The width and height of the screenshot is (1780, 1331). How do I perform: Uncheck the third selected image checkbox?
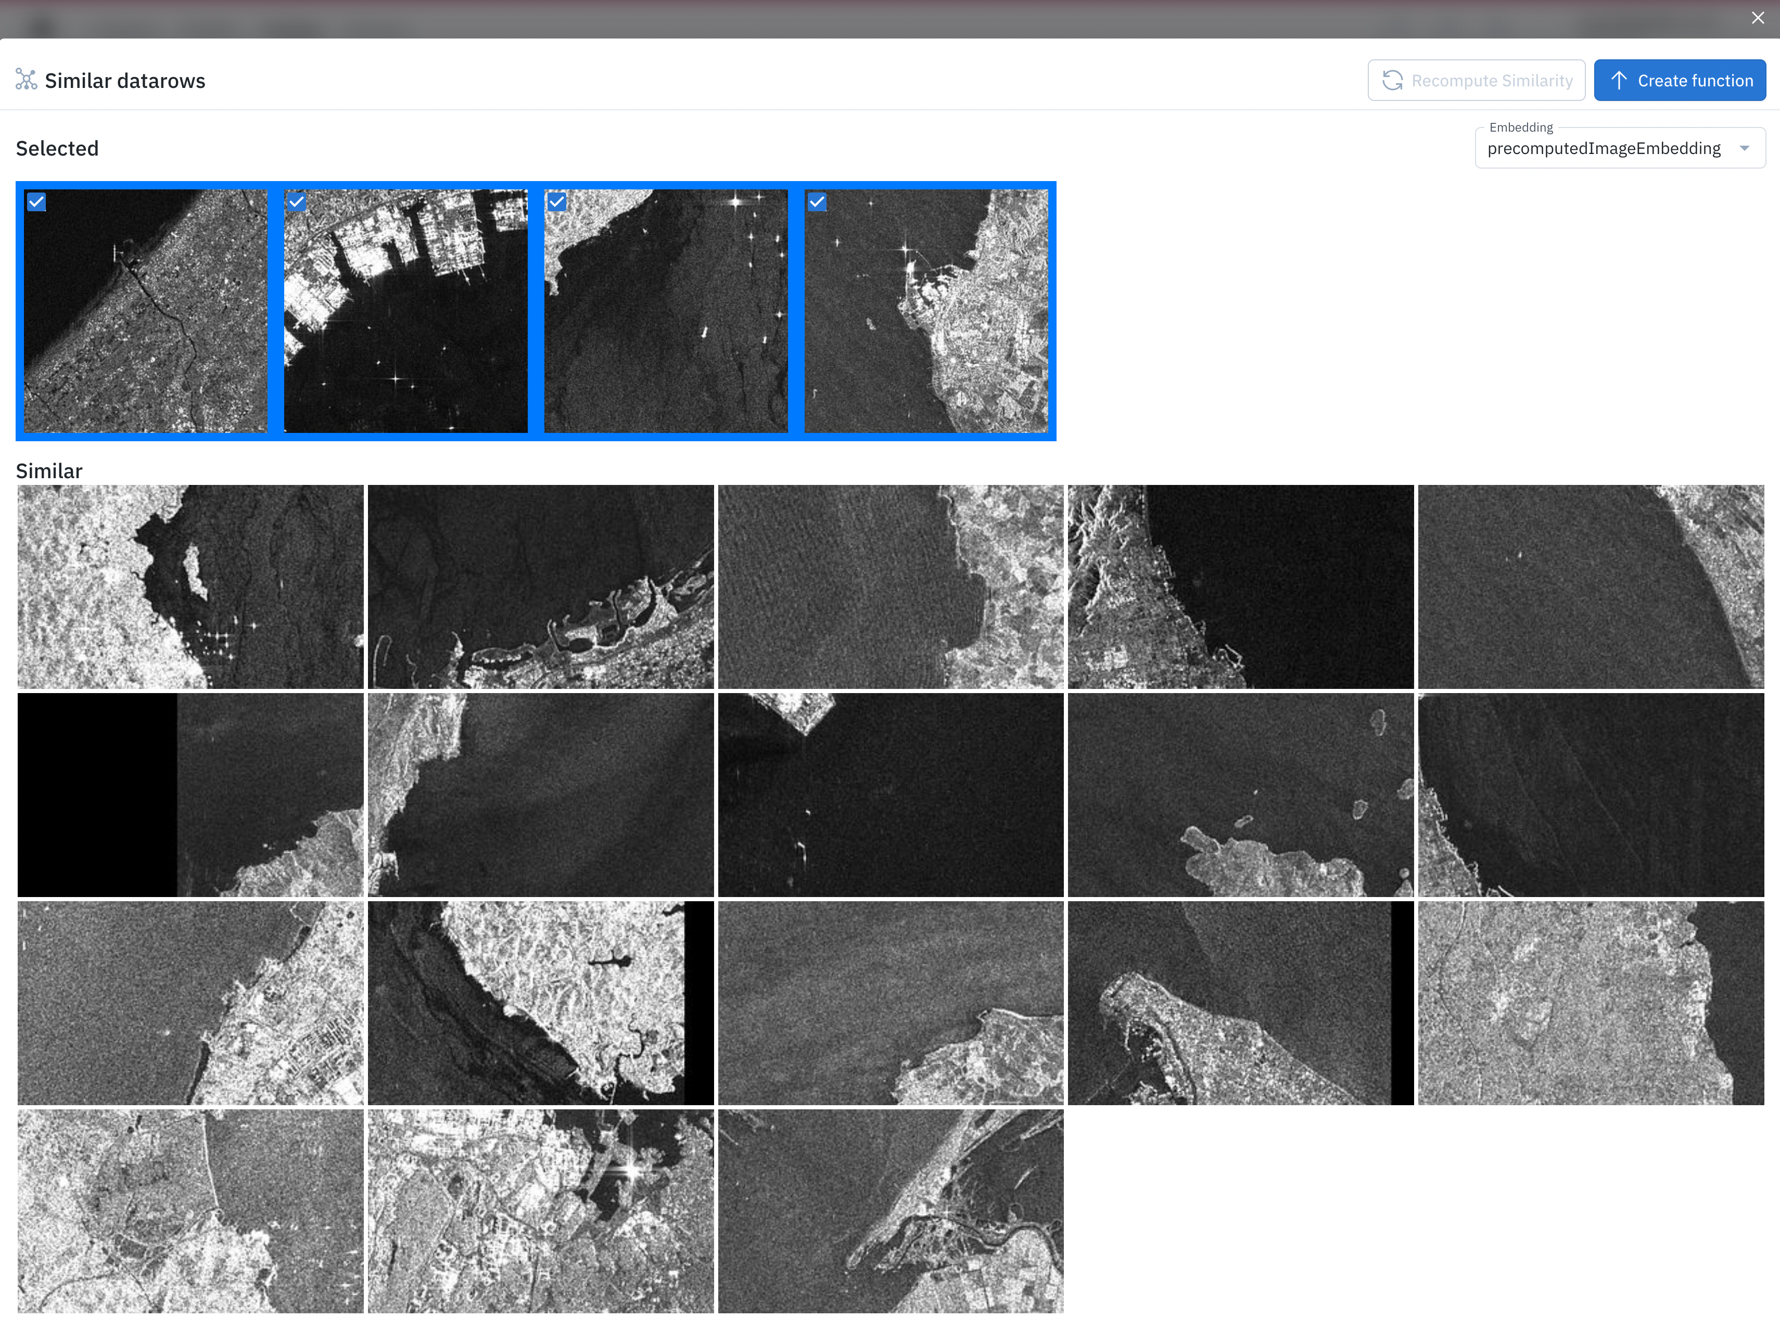557,202
